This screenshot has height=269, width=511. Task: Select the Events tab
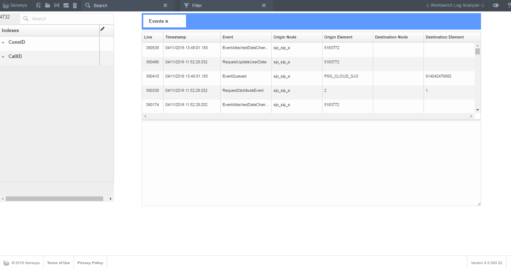tap(156, 21)
